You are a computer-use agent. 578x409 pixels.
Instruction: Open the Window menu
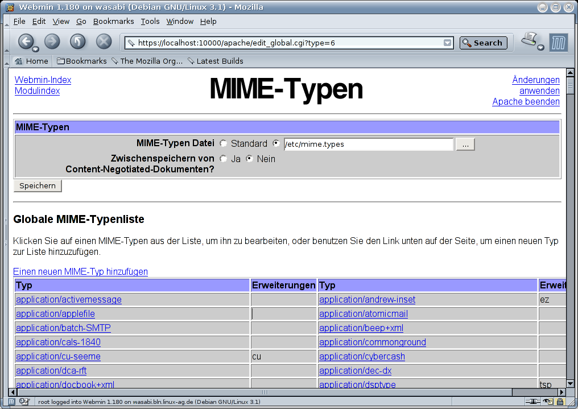point(180,22)
